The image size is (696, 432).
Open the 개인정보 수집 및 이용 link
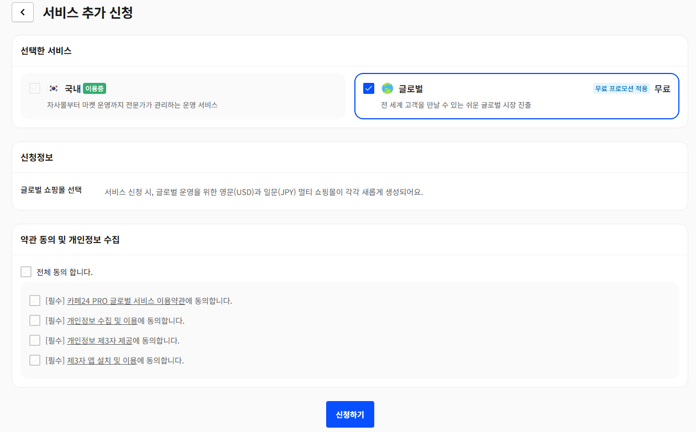(102, 321)
